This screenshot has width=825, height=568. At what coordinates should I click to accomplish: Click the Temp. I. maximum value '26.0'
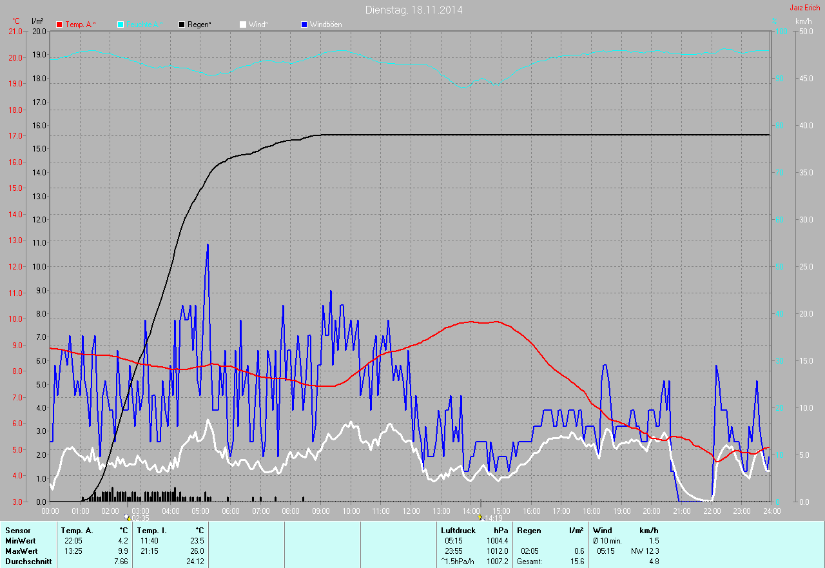click(x=197, y=551)
